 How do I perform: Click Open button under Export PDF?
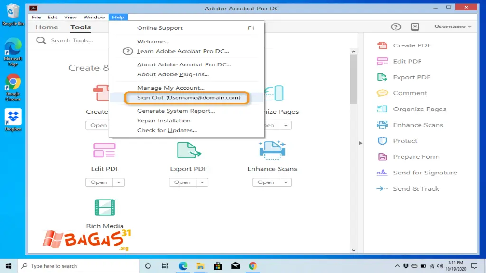(183, 182)
